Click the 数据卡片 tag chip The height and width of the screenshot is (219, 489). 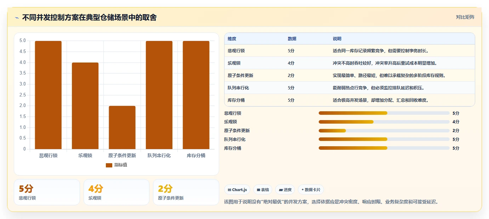point(311,190)
